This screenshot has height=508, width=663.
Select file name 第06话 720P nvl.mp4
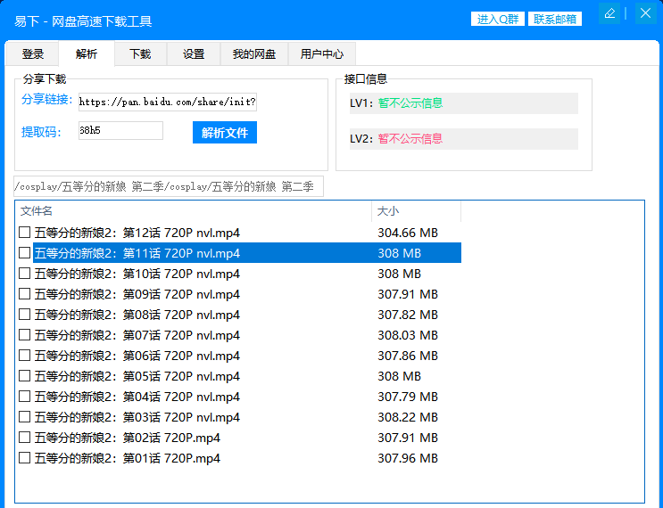point(137,356)
